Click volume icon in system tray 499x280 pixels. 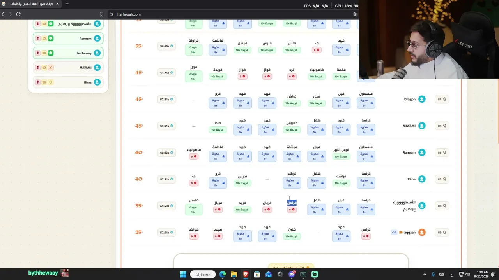[467, 275]
